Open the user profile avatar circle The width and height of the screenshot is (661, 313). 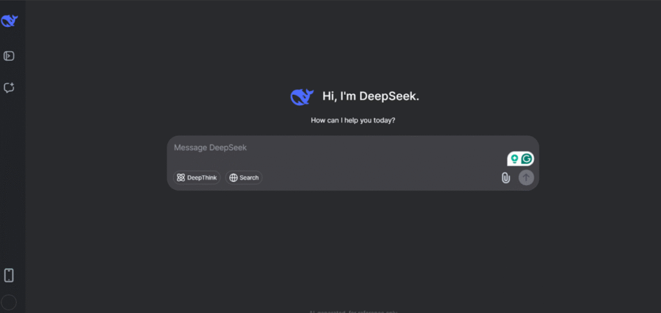coord(9,303)
